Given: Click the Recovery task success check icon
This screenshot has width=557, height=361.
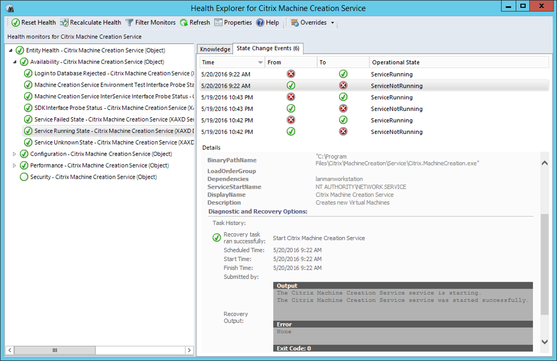Looking at the screenshot, I should click(x=217, y=238).
